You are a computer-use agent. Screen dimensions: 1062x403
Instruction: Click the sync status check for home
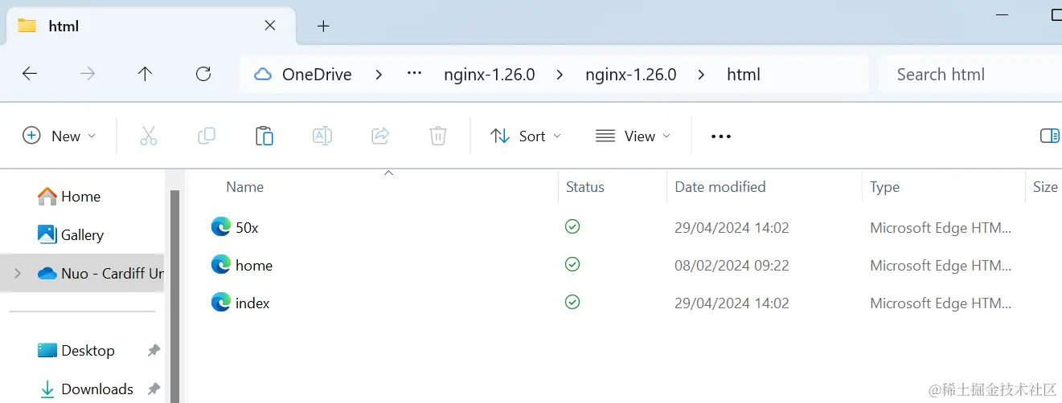(x=572, y=264)
